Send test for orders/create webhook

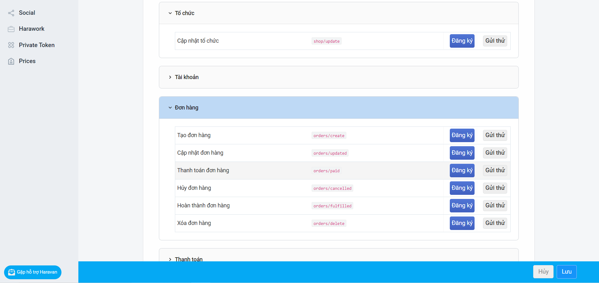(x=495, y=135)
